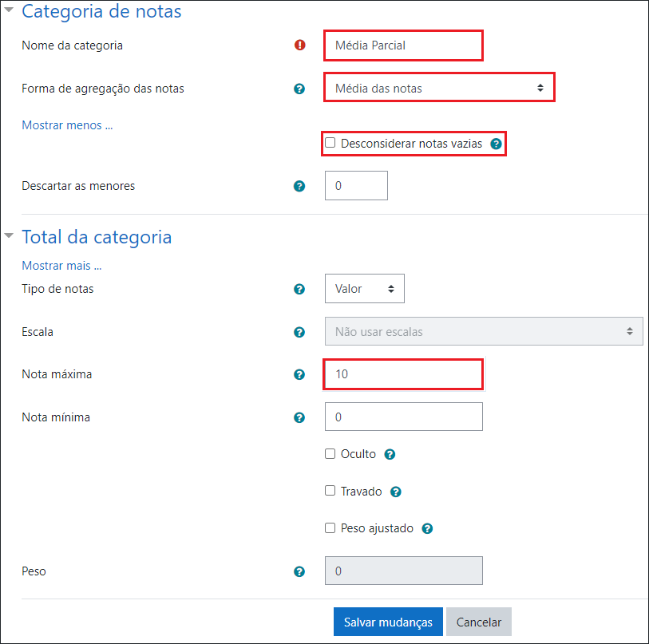Click the Escala help icon
The image size is (649, 644).
pyautogui.click(x=299, y=332)
